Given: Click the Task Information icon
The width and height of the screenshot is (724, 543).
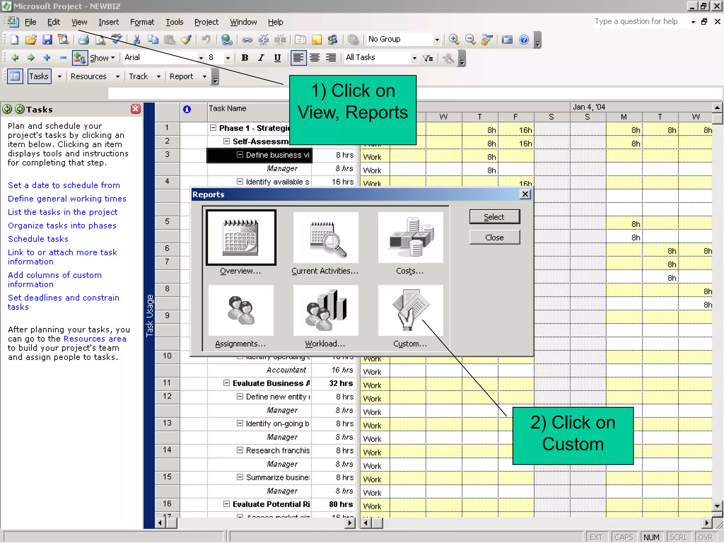Looking at the screenshot, I should [300, 40].
